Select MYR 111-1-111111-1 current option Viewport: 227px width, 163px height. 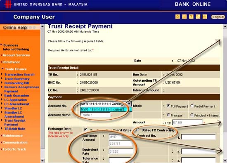pyautogui.click(x=106, y=109)
